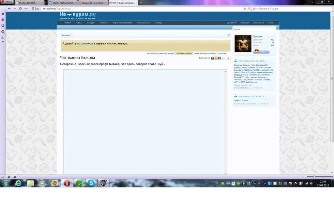
Task: Click the password key wand icon
Action: 26,8
